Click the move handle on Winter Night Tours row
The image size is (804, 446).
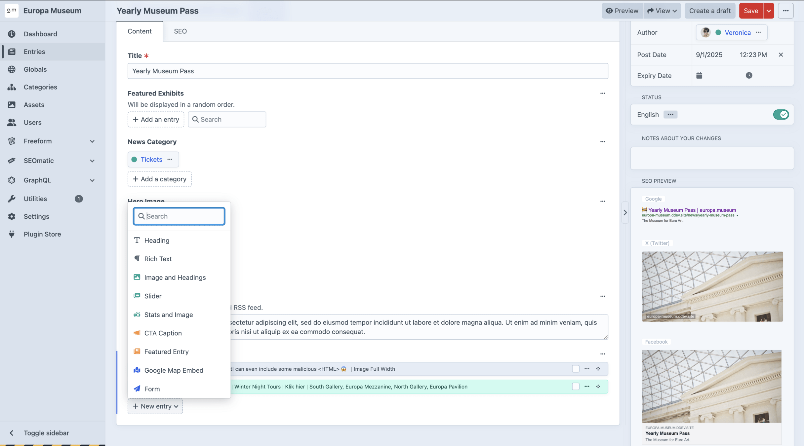(598, 387)
